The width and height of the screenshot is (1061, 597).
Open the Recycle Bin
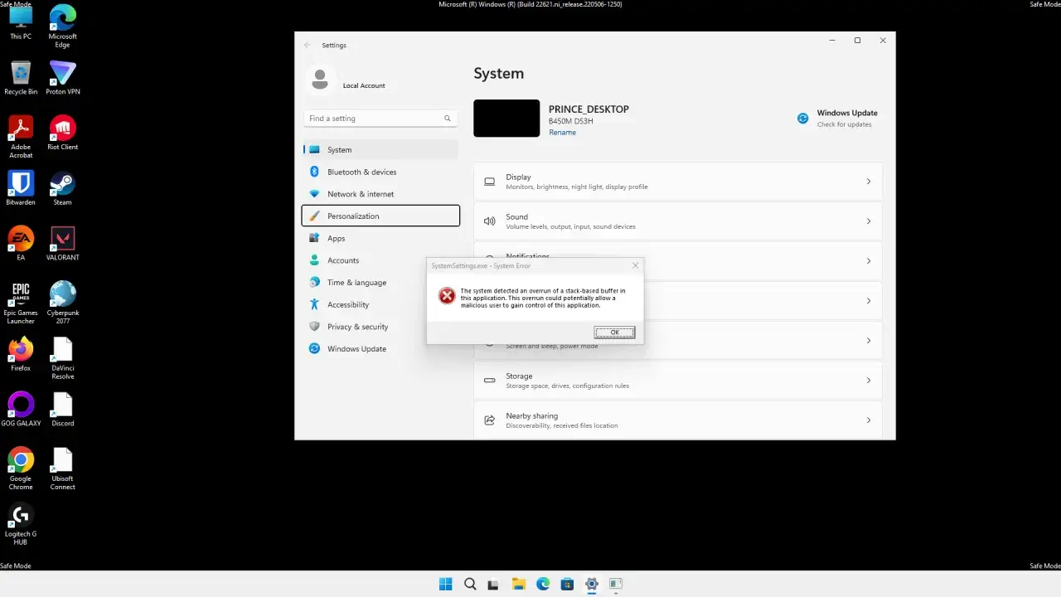20,73
